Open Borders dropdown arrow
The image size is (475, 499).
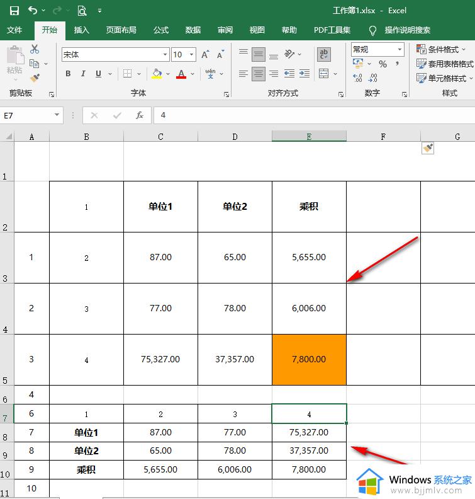click(x=139, y=74)
